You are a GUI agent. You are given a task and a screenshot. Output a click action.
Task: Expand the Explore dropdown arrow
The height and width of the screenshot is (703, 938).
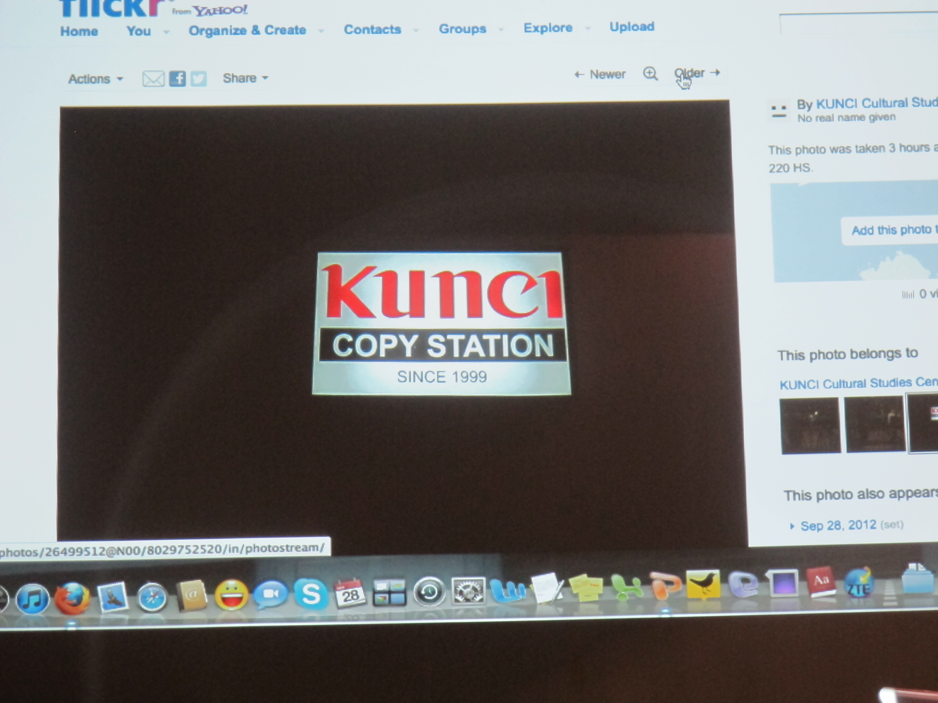[588, 28]
